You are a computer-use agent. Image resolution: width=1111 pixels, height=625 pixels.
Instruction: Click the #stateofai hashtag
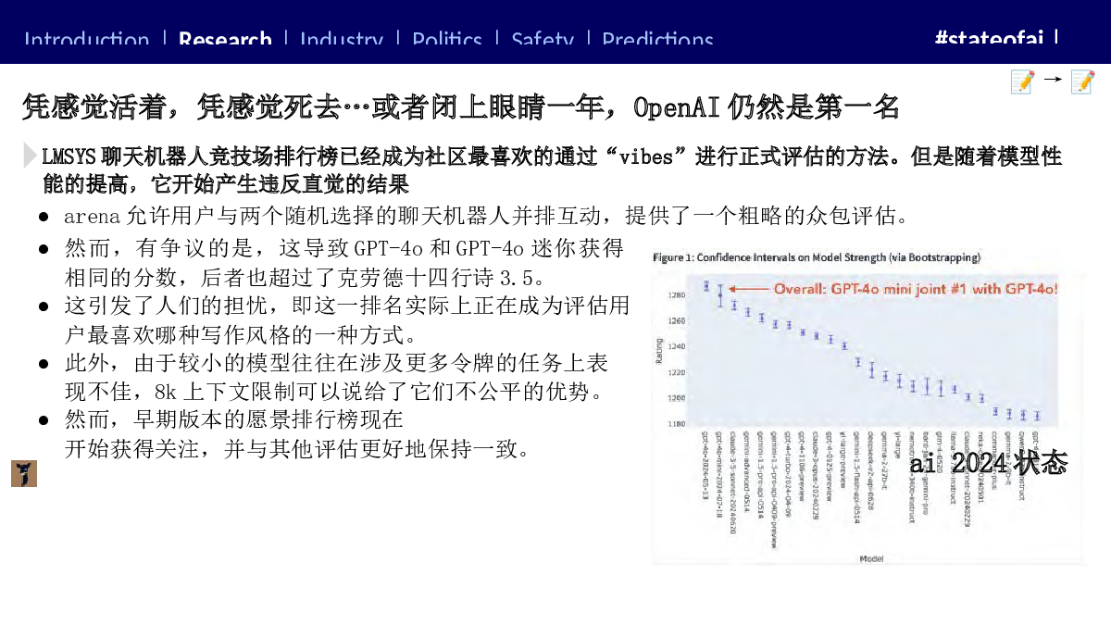pyautogui.click(x=989, y=38)
